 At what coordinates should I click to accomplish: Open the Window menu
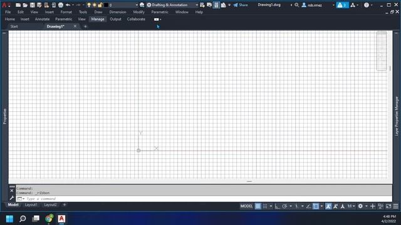[182, 12]
